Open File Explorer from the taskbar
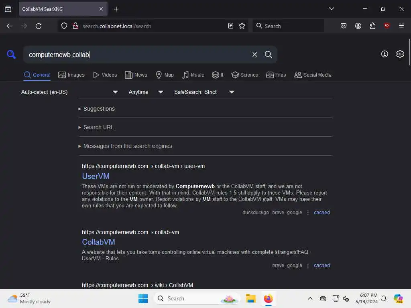The width and height of the screenshot is (411, 308). coord(250,298)
